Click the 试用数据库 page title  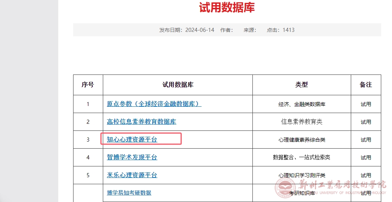[x=227, y=7]
